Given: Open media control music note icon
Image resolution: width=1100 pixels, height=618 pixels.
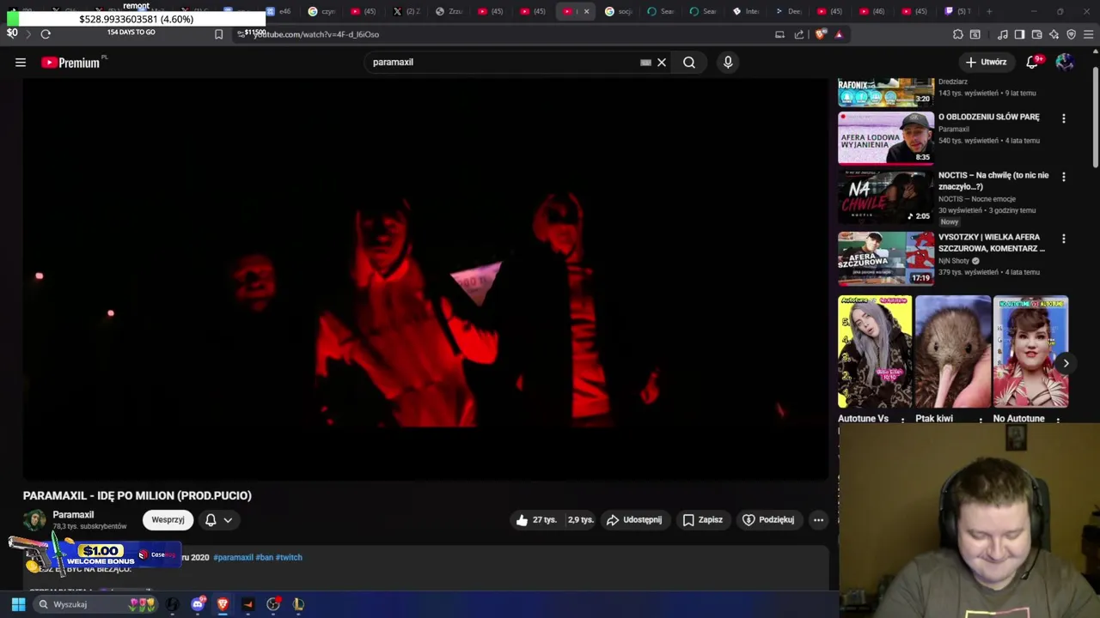Looking at the screenshot, I should 1003,34.
